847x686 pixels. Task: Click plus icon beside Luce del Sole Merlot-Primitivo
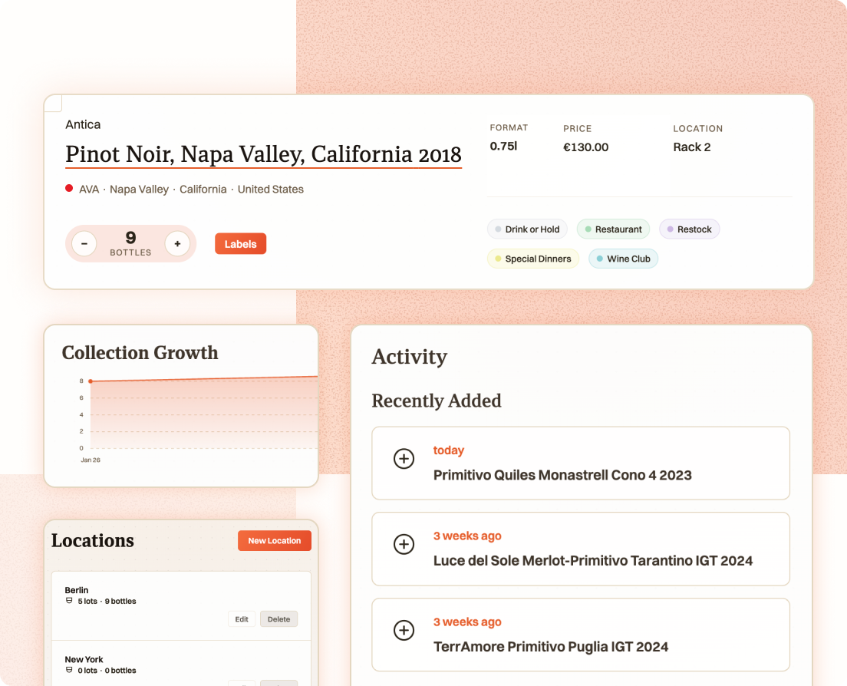point(404,545)
